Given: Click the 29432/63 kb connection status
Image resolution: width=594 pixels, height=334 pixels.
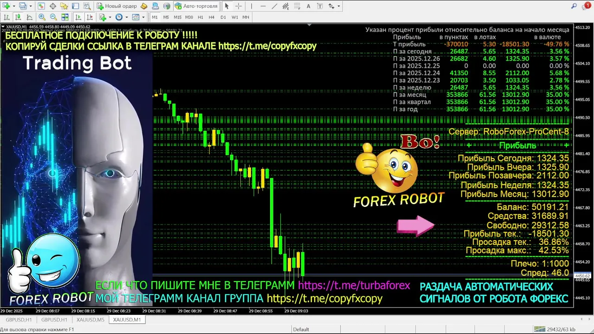Looking at the screenshot, I should click(x=554, y=329).
